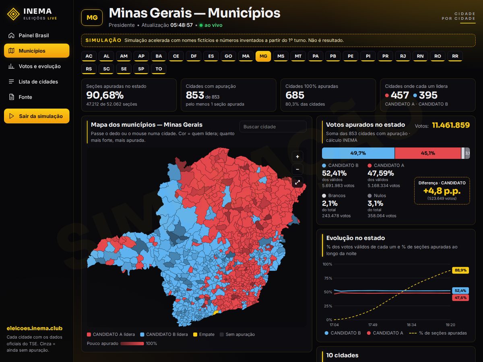Click the INEMA diamond logo icon

click(14, 14)
